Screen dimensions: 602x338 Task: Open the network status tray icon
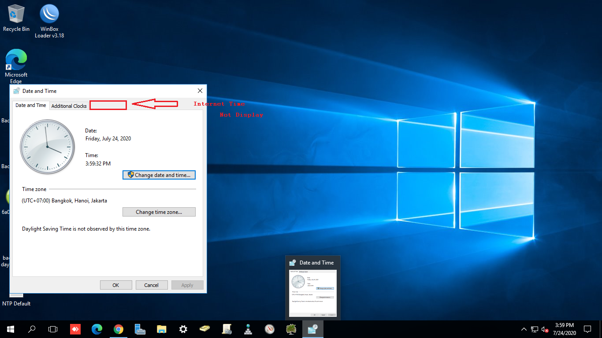535,329
